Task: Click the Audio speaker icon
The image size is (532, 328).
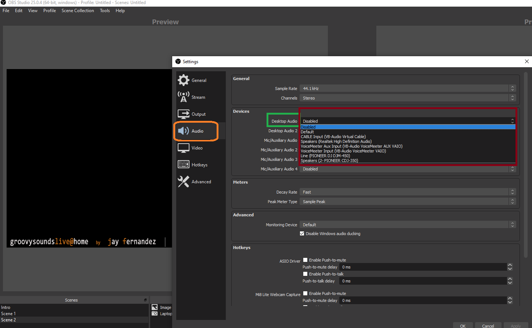Action: (x=184, y=131)
